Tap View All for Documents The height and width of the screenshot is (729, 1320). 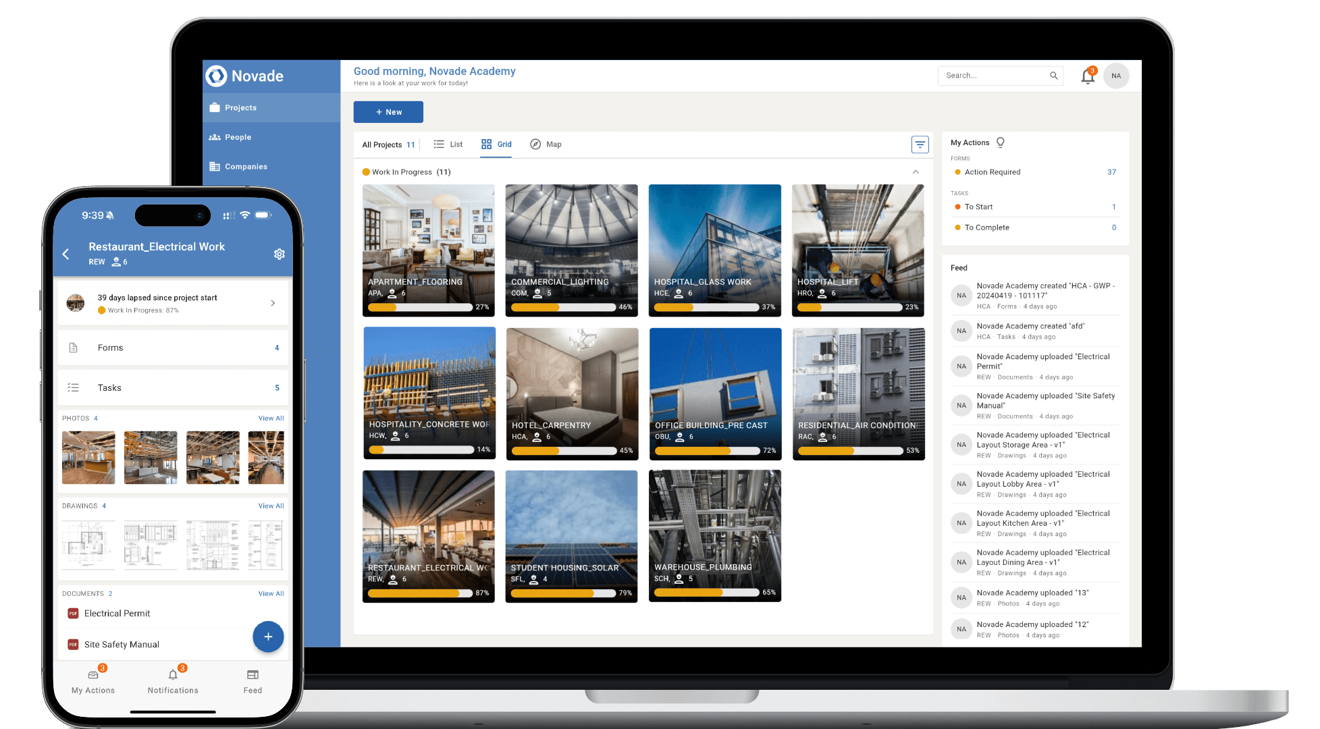point(271,594)
